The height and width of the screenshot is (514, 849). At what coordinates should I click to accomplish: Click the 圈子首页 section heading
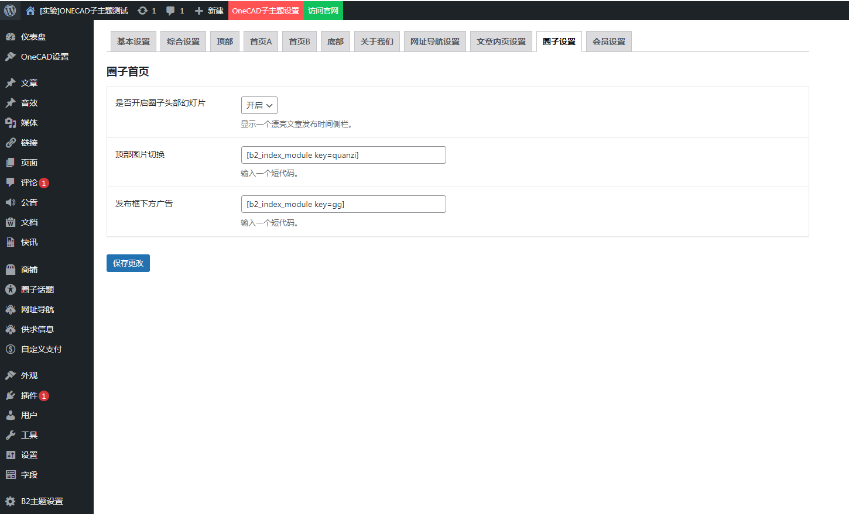click(x=128, y=71)
